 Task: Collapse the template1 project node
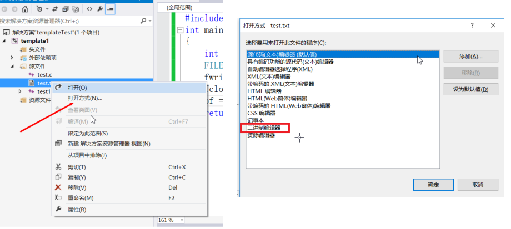coord(4,41)
